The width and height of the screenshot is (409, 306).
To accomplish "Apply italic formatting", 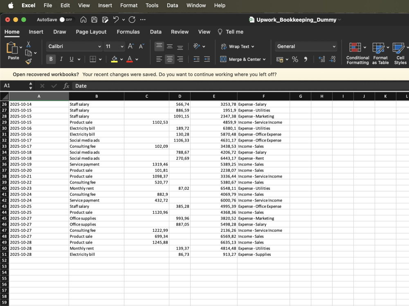I will [61, 59].
